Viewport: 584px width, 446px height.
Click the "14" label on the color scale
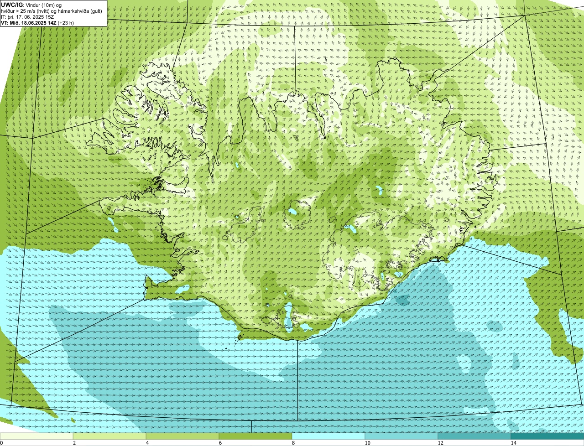tap(513, 443)
